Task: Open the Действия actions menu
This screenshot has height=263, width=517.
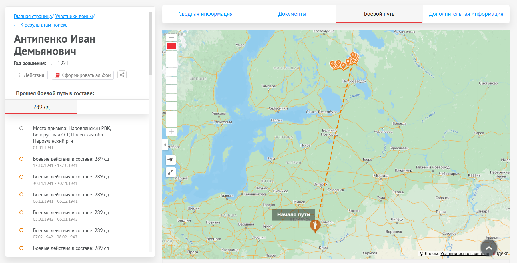Action: [31, 75]
